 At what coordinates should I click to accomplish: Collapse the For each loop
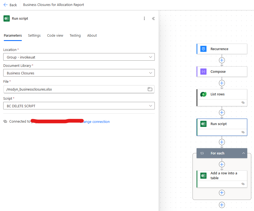pos(243,153)
